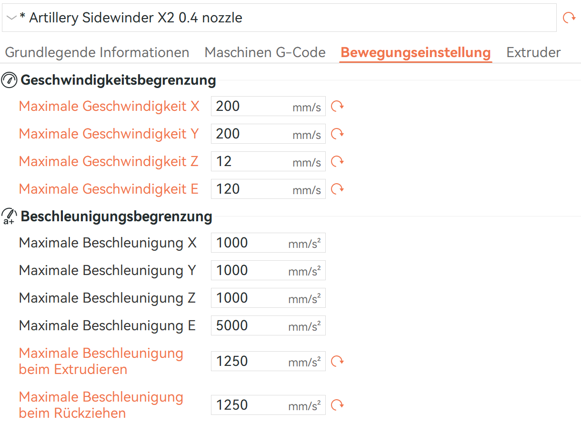Switch to the Grundlegende Informationen tab
The width and height of the screenshot is (581, 433).
point(97,52)
